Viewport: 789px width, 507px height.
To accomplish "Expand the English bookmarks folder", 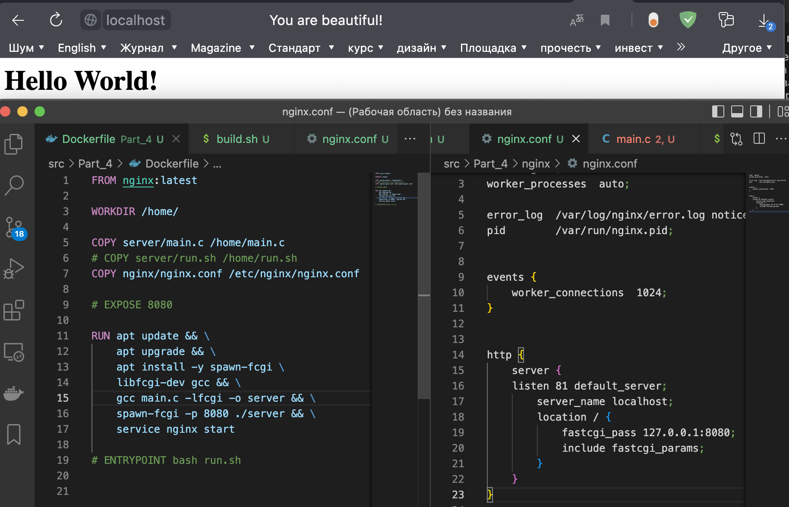I will click(x=82, y=48).
